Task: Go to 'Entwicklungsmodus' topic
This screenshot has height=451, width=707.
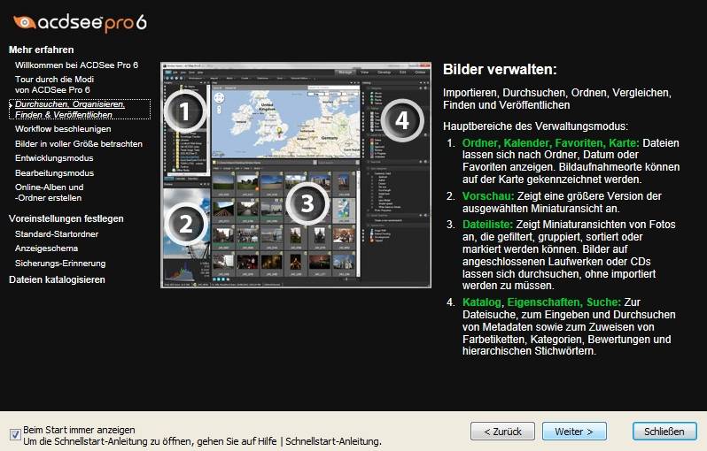Action: [x=54, y=158]
